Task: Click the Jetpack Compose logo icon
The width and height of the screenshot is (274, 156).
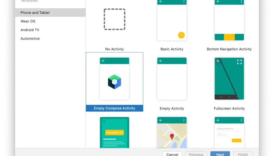Action: coord(114,82)
